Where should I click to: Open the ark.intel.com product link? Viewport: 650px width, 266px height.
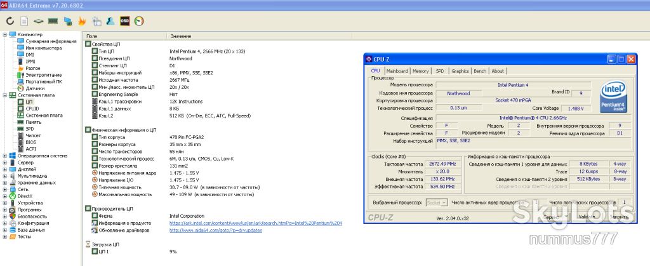[255, 223]
